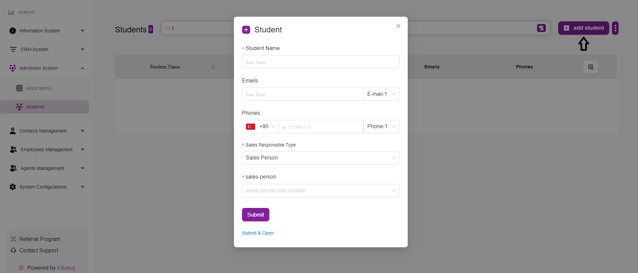Open Applications in the sidebar

pyautogui.click(x=38, y=88)
